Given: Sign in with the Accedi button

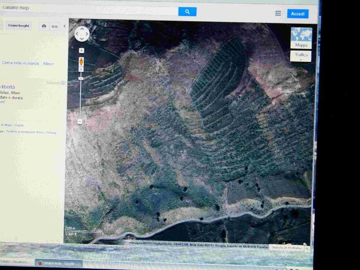Looking at the screenshot, I should [x=298, y=14].
